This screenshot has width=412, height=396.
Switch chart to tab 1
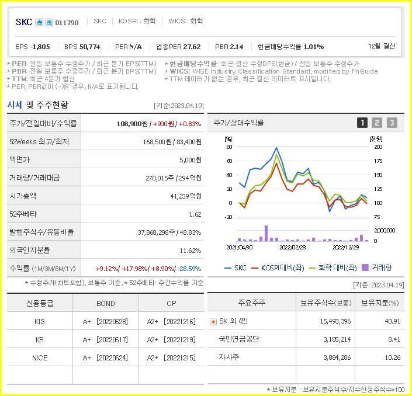tap(362, 123)
